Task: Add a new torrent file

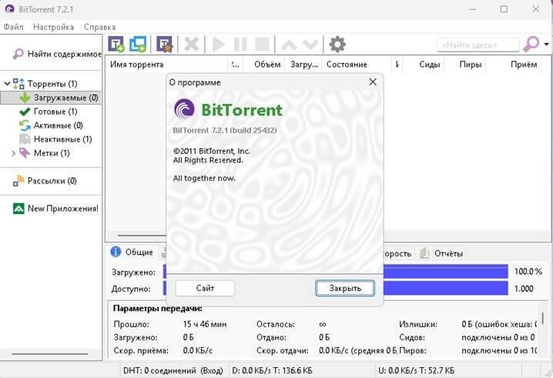Action: point(116,45)
